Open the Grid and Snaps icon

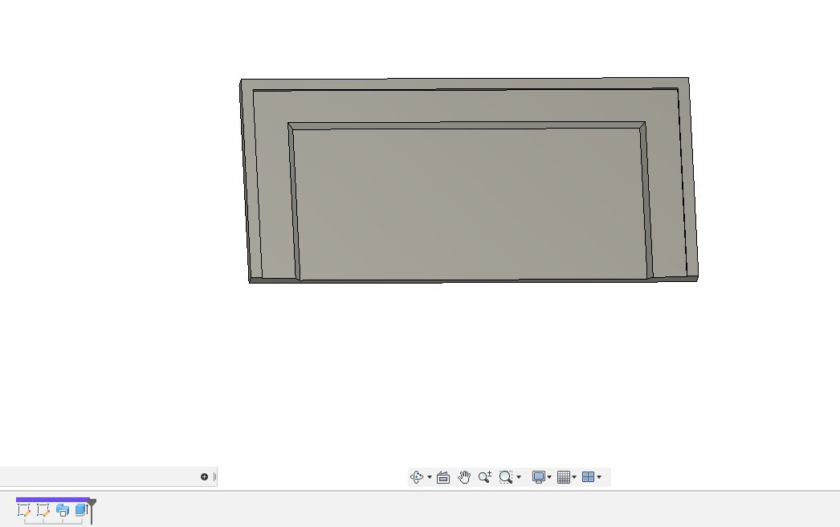click(564, 476)
